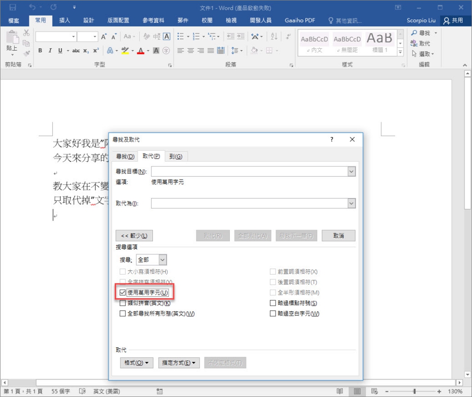
Task: Check 全部尋找所有形態(英文) checkbox
Action: click(x=123, y=313)
